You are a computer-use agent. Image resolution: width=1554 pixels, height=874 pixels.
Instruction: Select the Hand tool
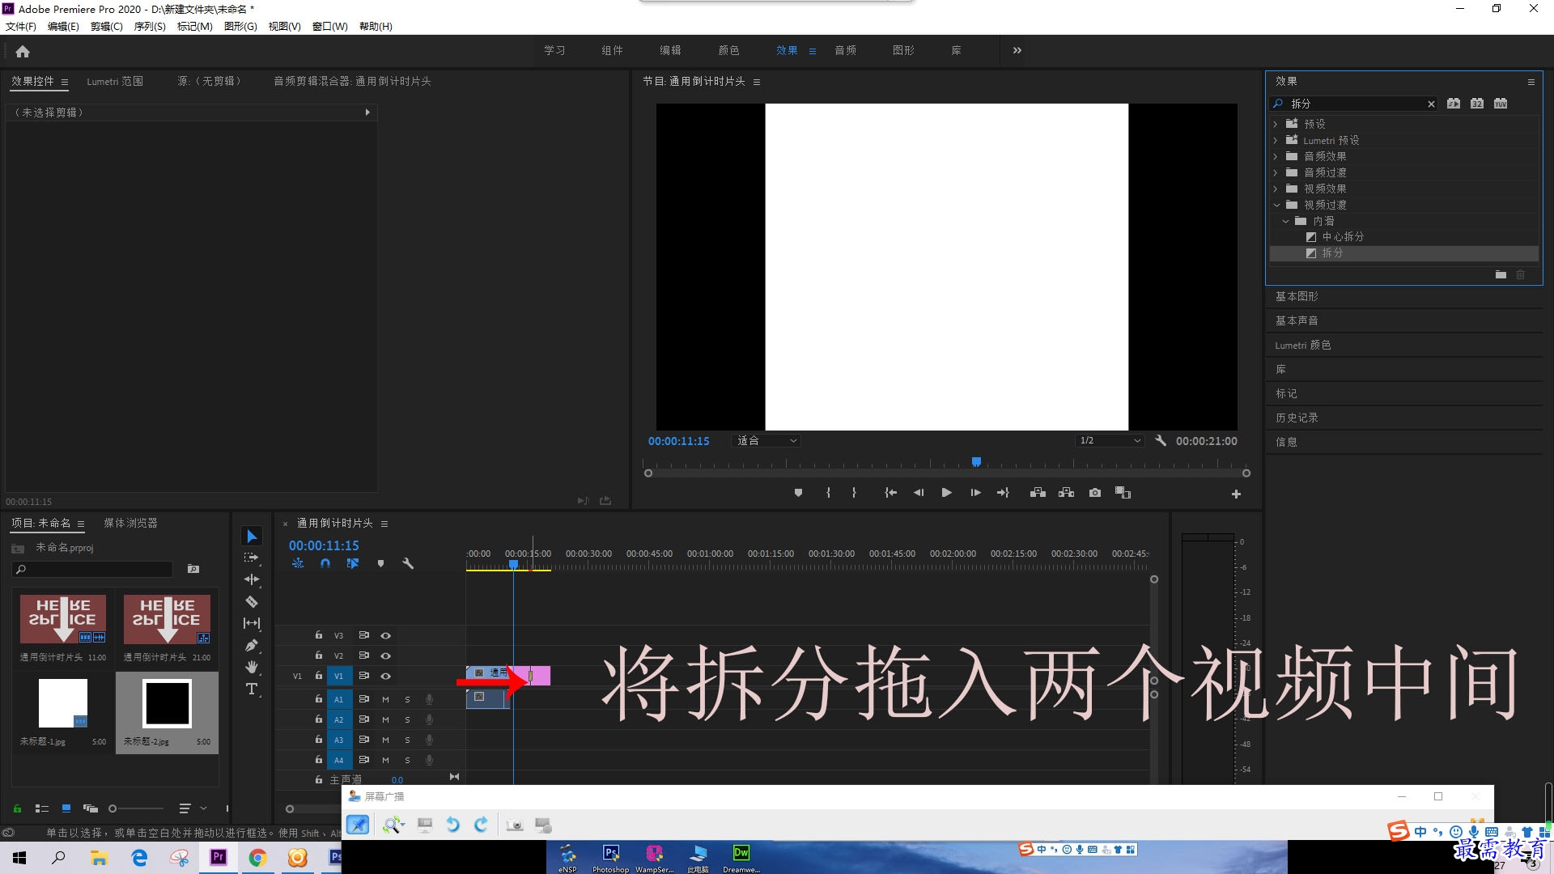(x=252, y=667)
